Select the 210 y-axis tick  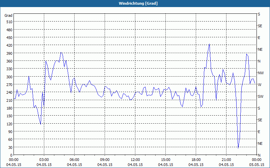pos(9,100)
